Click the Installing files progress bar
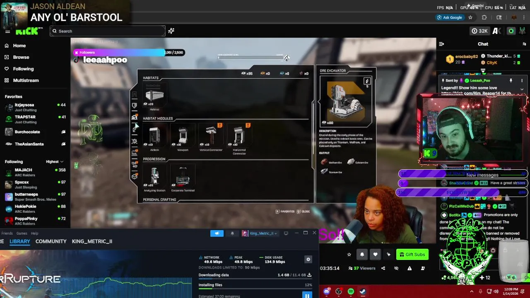The height and width of the screenshot is (298, 530). pyautogui.click(x=255, y=289)
